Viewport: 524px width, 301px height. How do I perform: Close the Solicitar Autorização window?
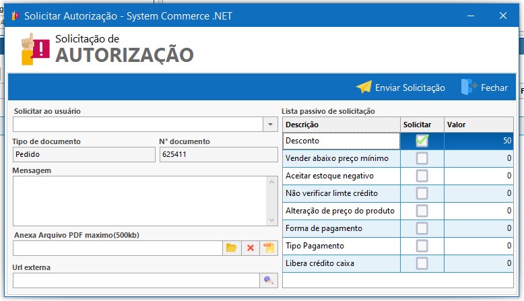pos(503,15)
